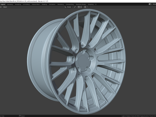Select the wheel rim model in viewport
156x117 pixels.
click(x=76, y=61)
